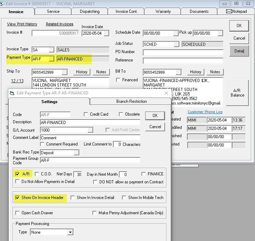Click OK in Edit Payment Type dialog

coord(155,116)
